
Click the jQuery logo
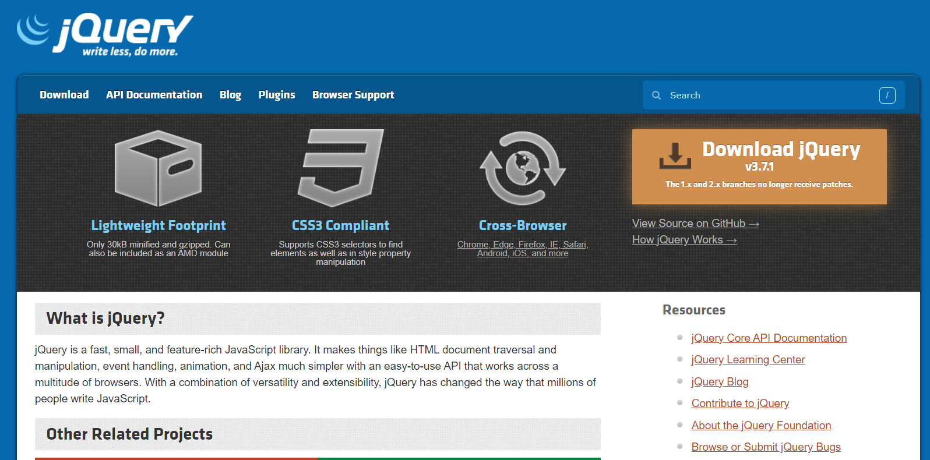coord(105,35)
